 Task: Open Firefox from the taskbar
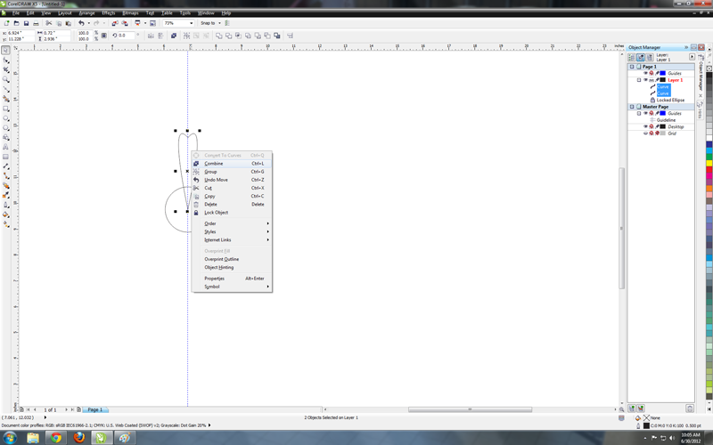pos(79,438)
